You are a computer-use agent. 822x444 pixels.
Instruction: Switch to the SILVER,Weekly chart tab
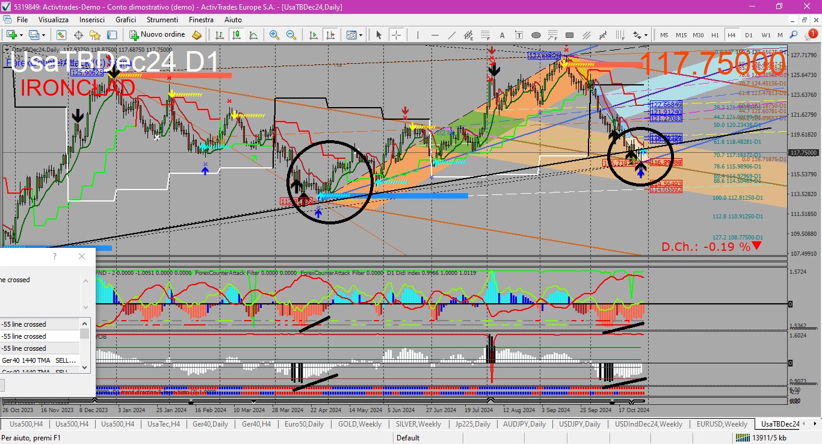coord(418,424)
